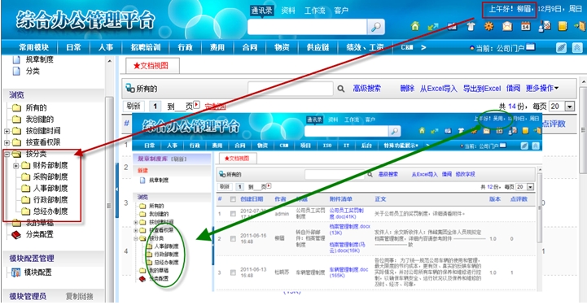
Task: Expand the 财务部制度 folder tree node
Action: click(x=15, y=166)
